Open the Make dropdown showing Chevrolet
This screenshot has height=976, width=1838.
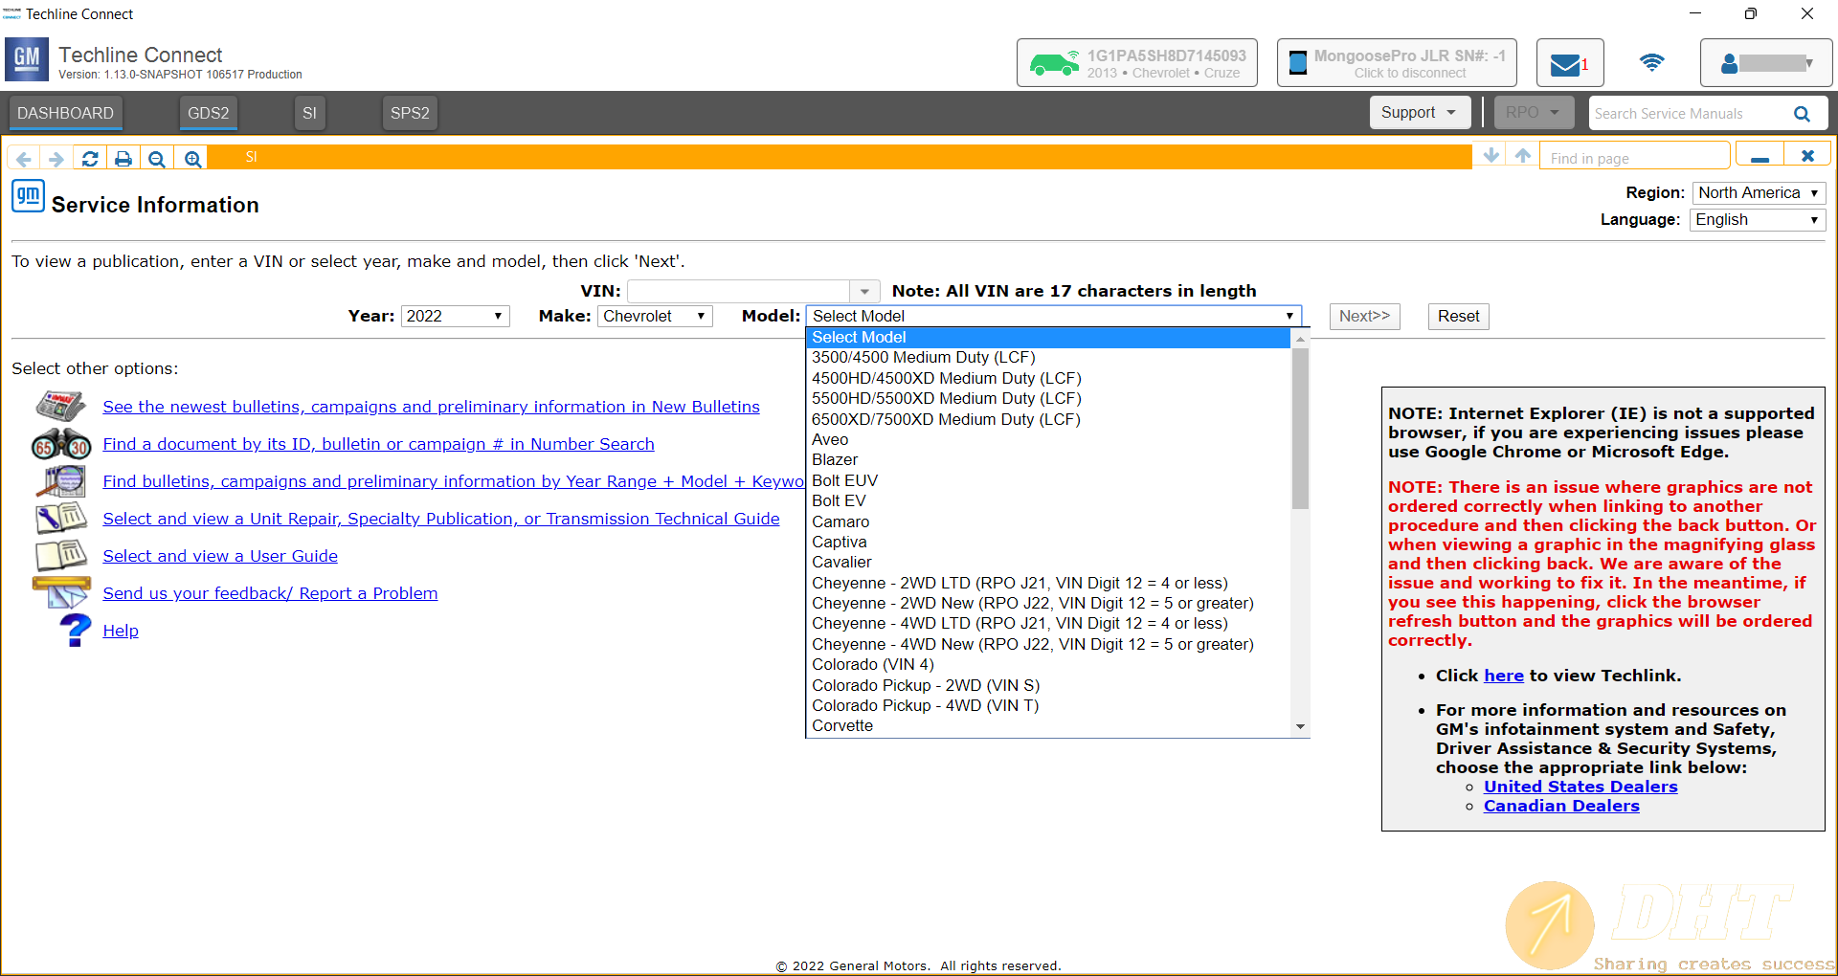655,317
